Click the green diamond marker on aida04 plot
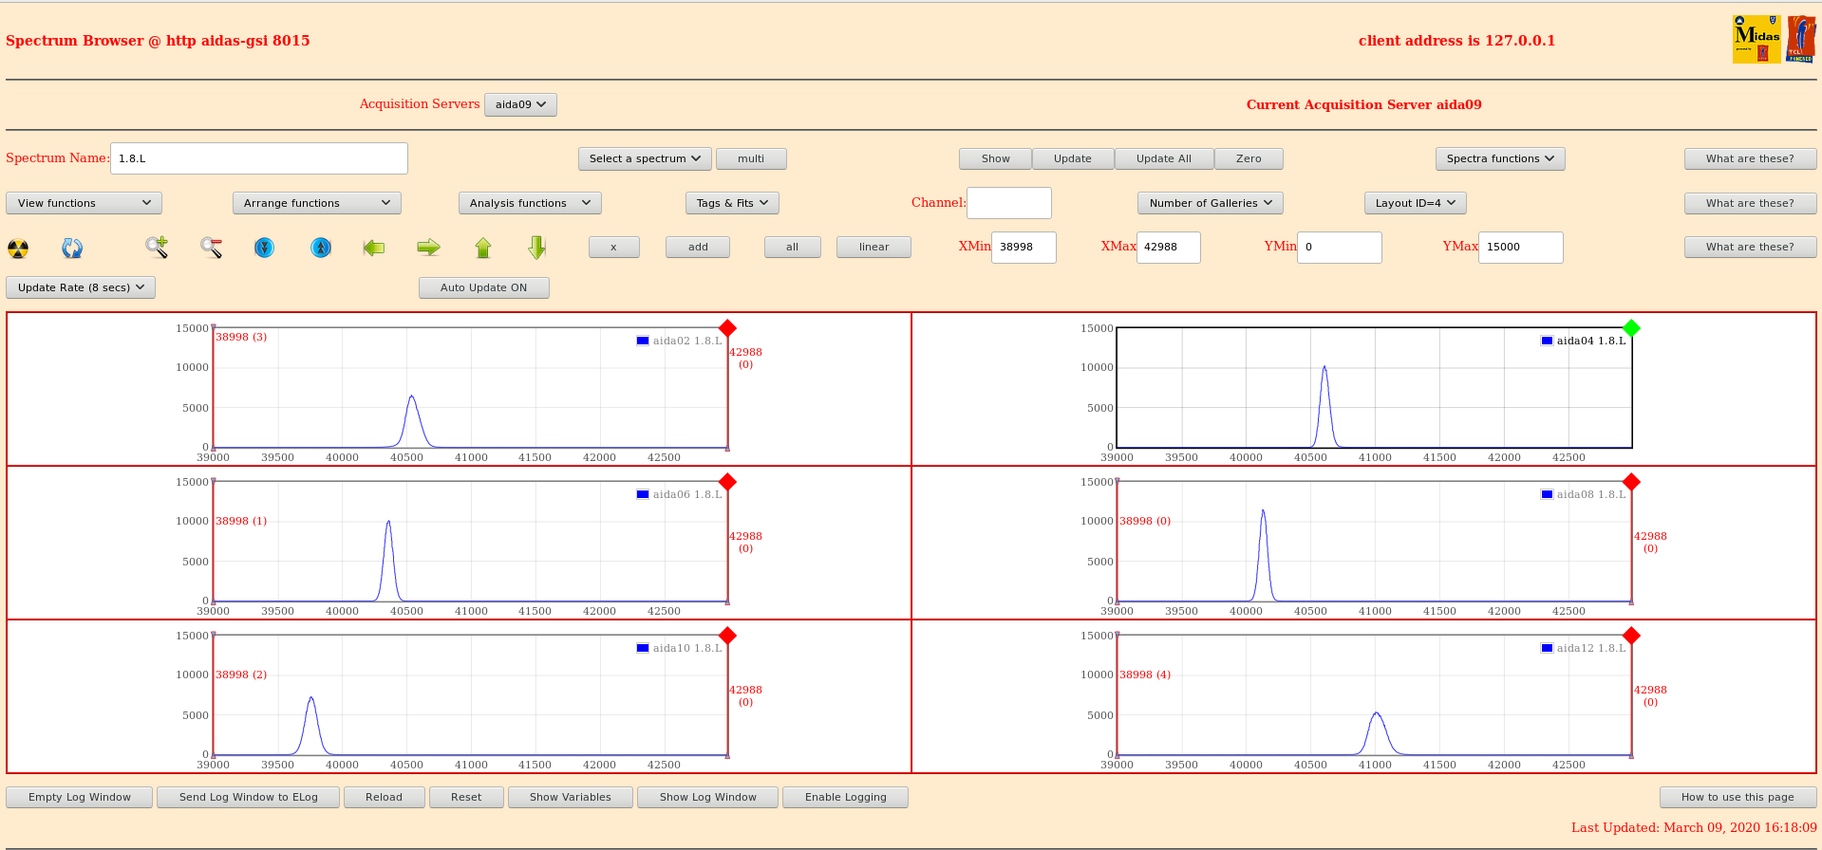This screenshot has height=850, width=1822. click(1631, 328)
